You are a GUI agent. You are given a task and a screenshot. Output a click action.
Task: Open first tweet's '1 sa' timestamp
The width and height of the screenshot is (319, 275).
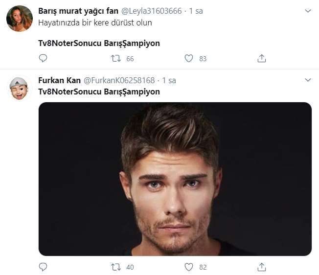196,11
